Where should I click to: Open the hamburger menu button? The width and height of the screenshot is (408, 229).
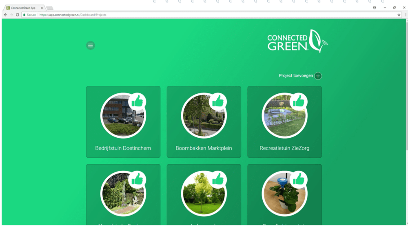click(x=90, y=46)
